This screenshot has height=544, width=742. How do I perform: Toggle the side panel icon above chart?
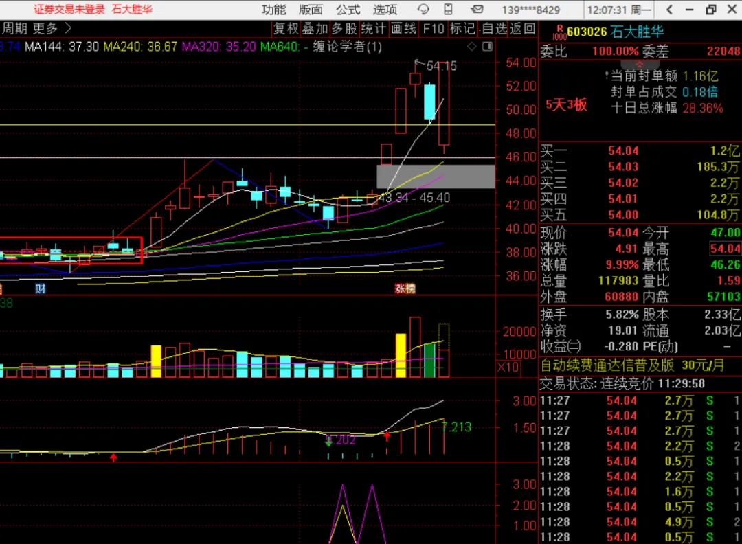pos(487,46)
